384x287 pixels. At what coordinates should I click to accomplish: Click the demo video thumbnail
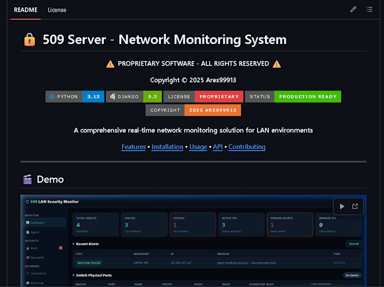pos(193,241)
